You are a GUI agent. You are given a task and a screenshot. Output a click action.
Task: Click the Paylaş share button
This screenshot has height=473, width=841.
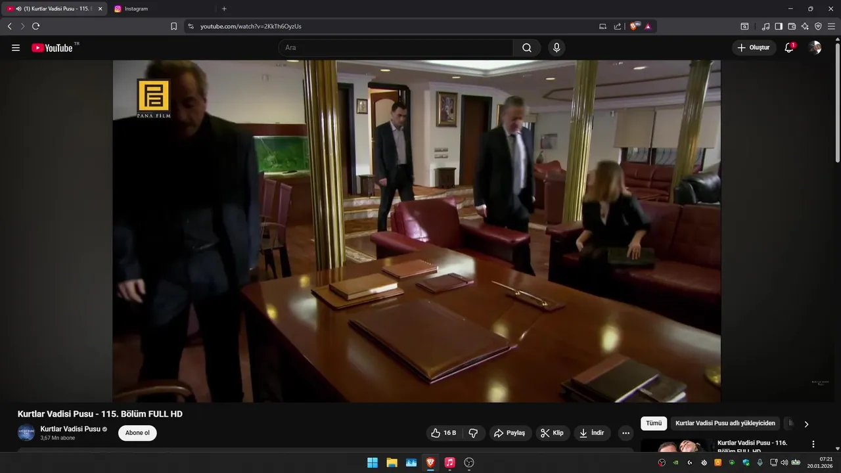click(509, 433)
